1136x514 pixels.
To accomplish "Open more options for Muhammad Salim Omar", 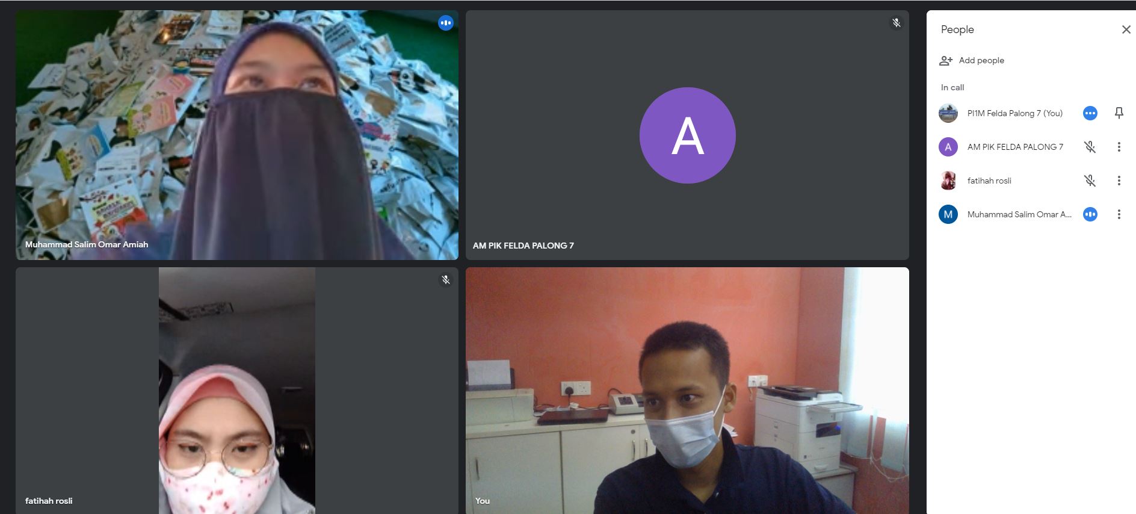I will (1119, 214).
